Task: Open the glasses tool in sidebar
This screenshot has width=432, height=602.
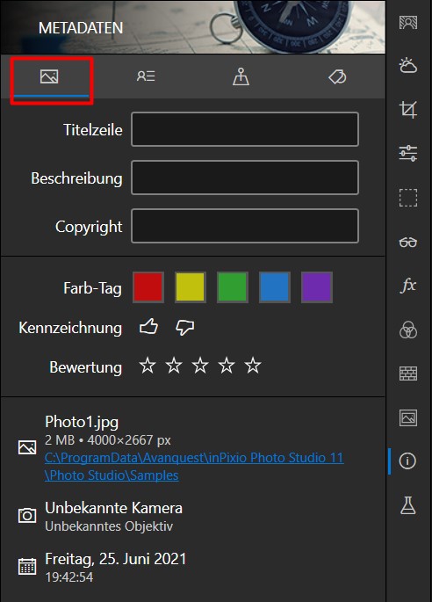Action: pos(407,243)
